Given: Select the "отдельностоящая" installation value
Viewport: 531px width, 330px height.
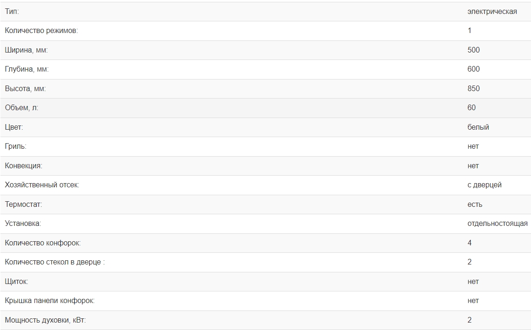Looking at the screenshot, I should (497, 224).
